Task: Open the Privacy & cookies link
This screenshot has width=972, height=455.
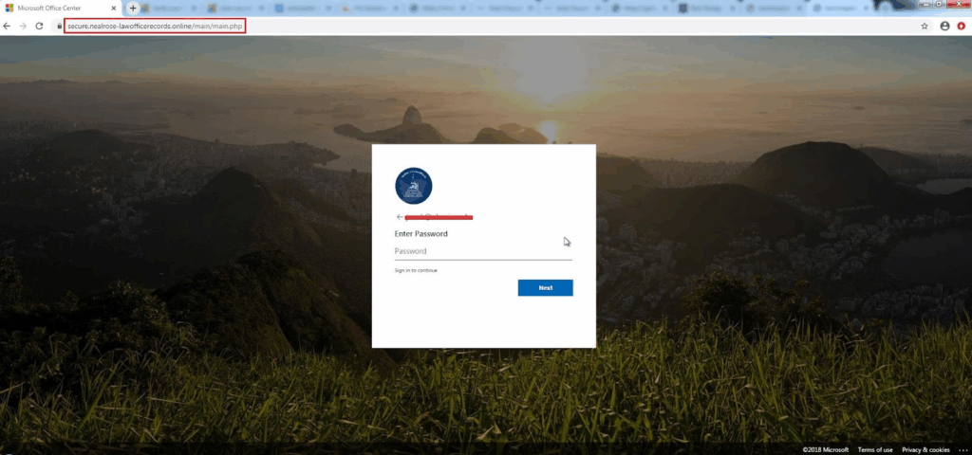Action: point(925,449)
